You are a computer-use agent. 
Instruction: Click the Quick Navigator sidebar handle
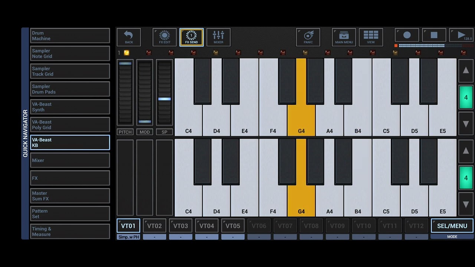(25, 133)
